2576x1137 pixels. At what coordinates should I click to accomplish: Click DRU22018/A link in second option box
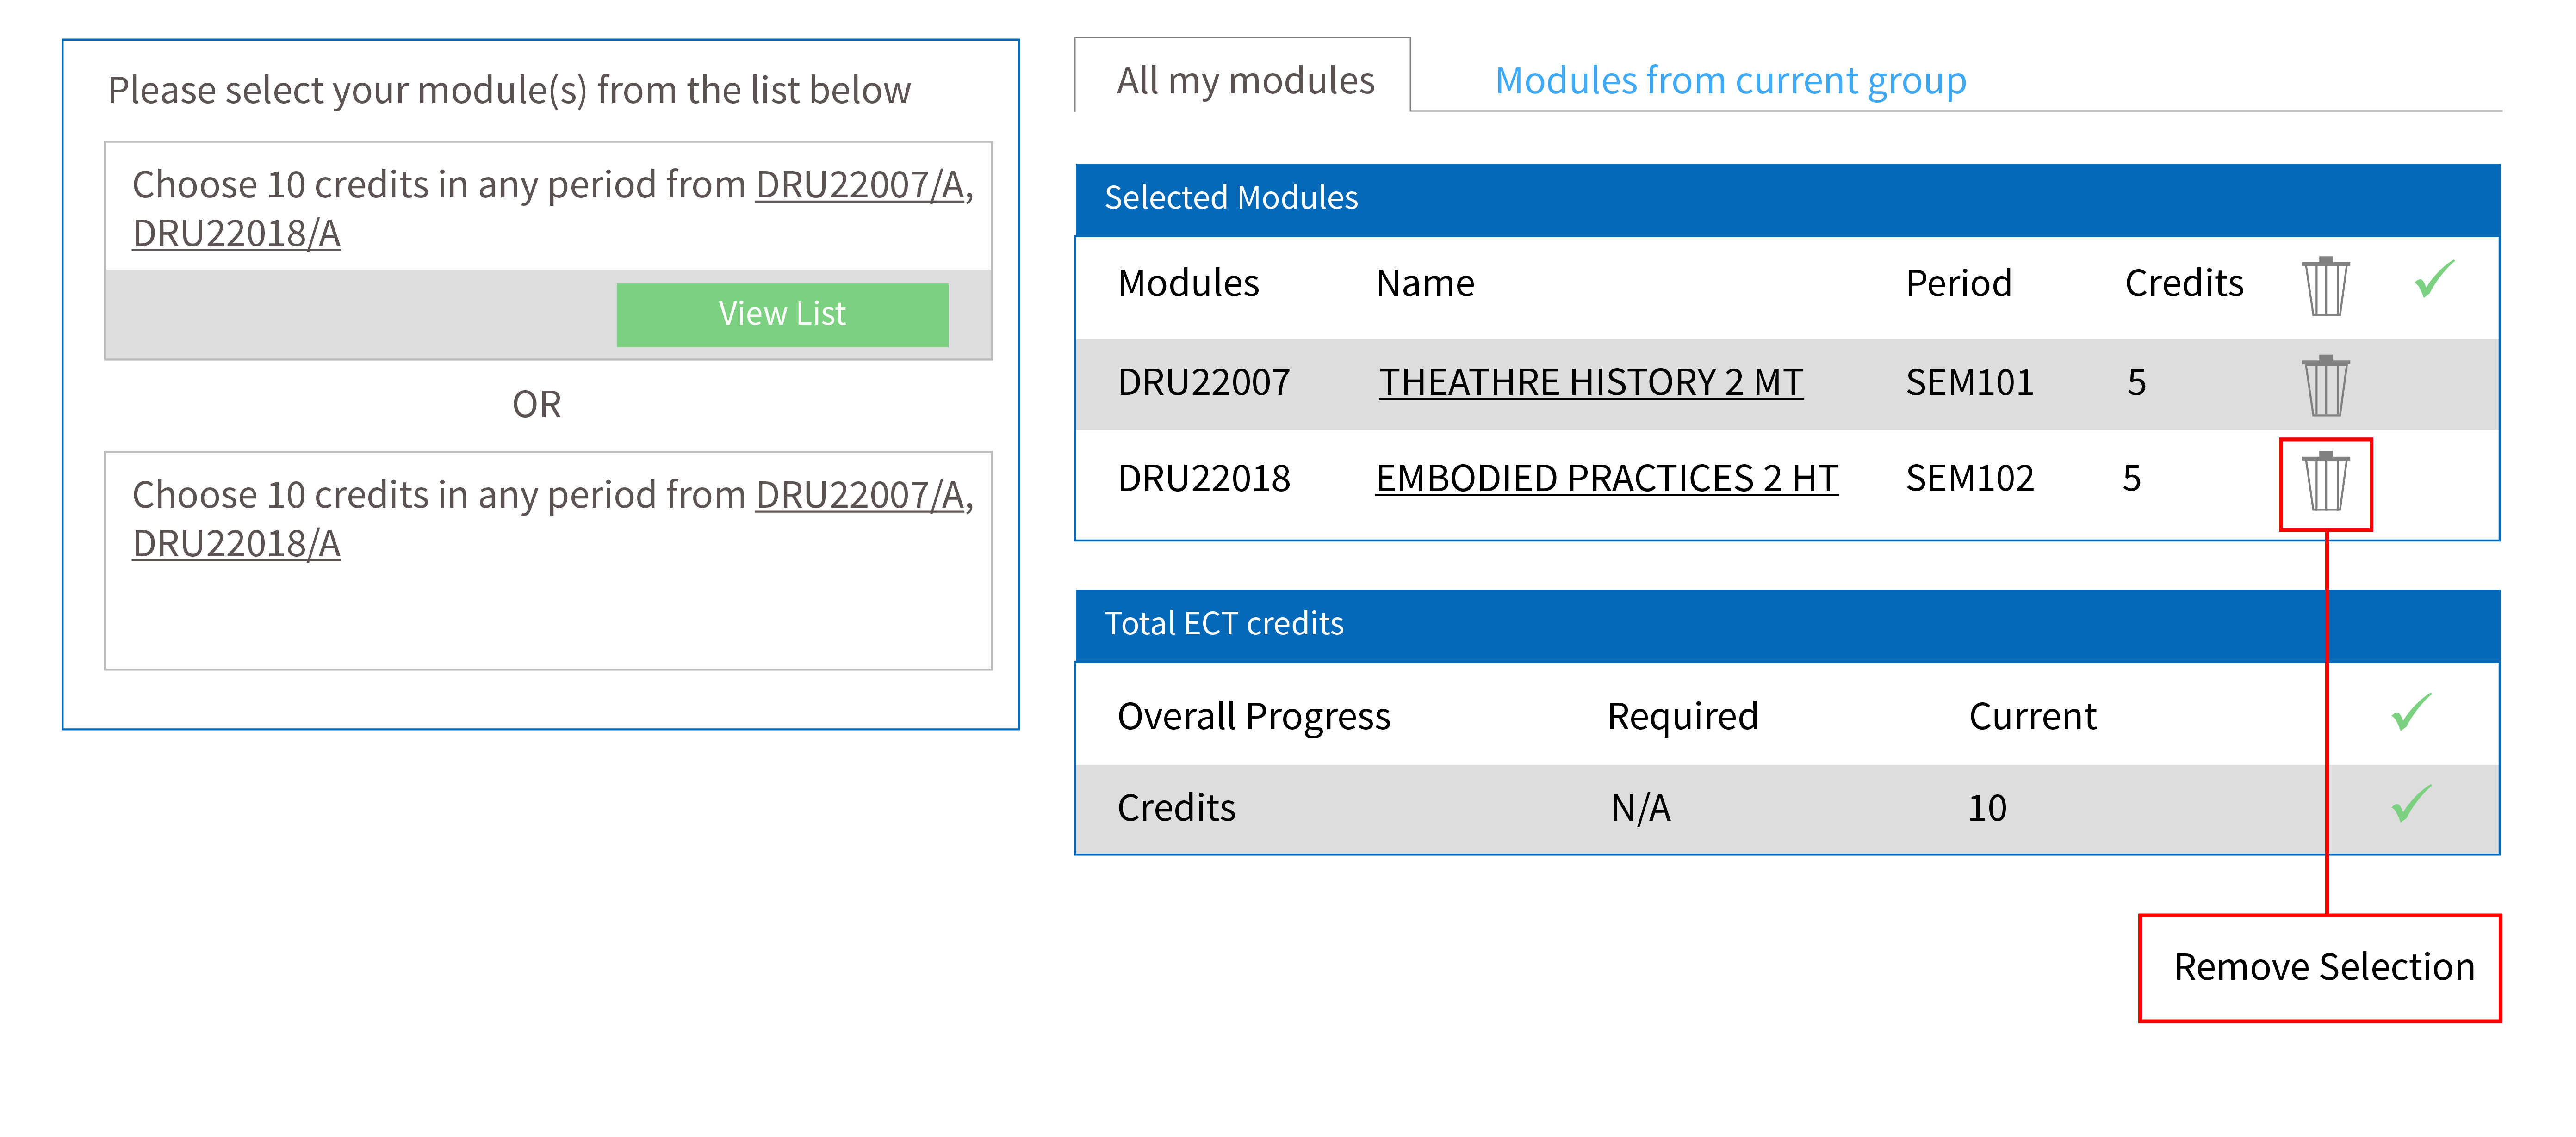[x=236, y=545]
